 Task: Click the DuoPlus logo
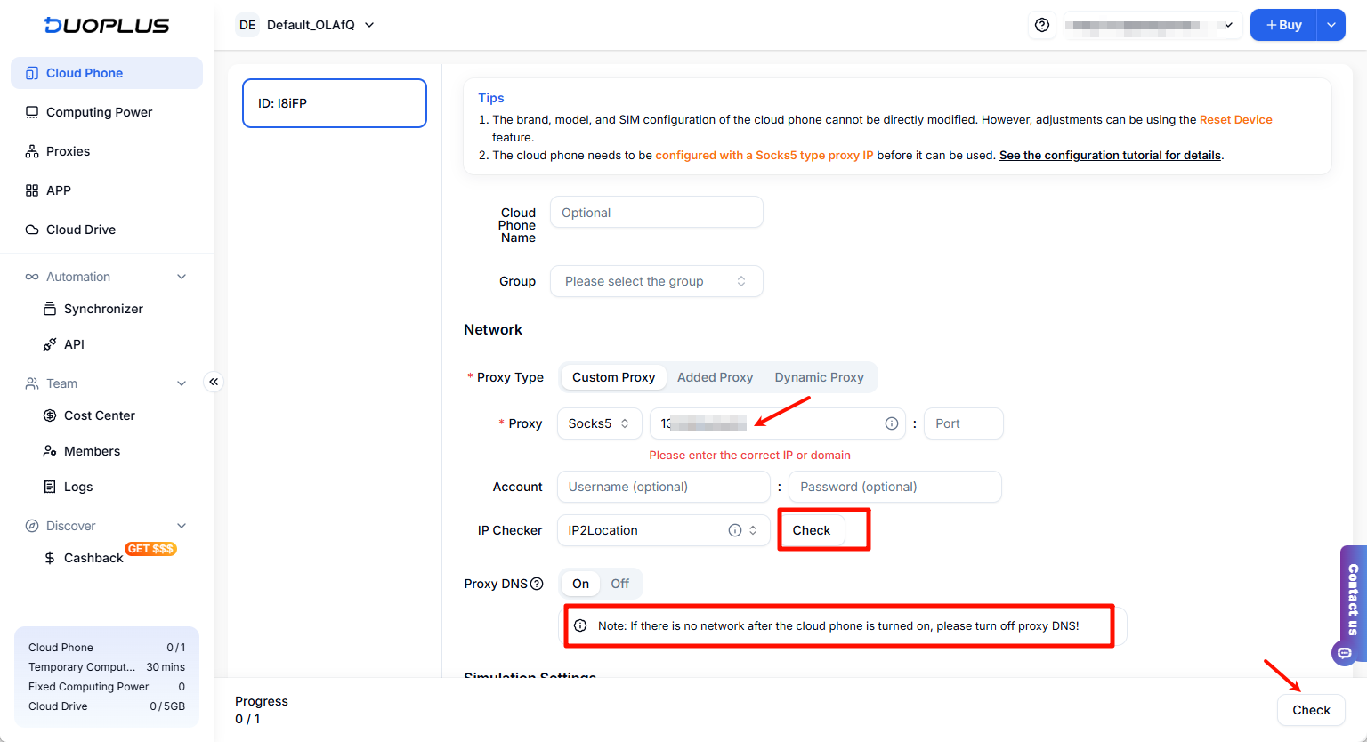(x=107, y=25)
